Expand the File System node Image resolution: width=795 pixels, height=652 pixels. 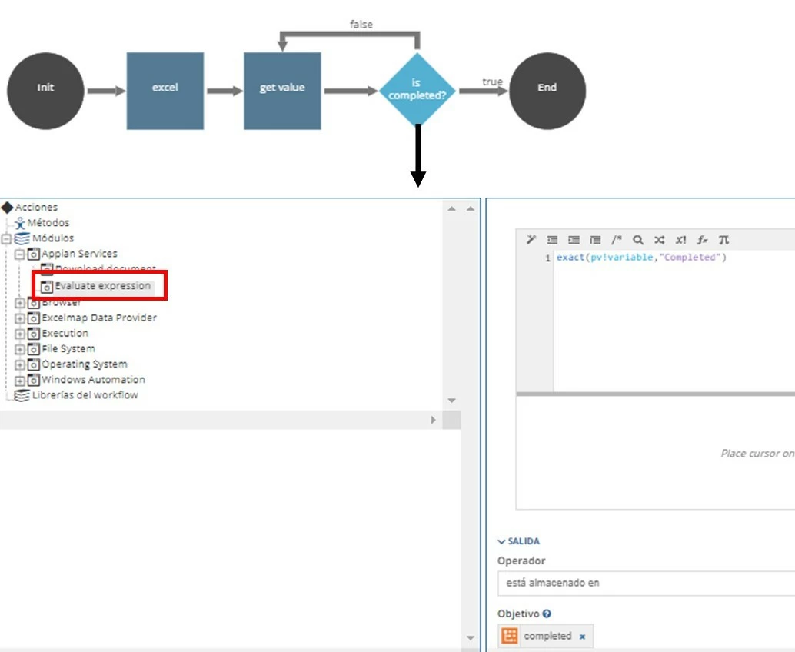click(19, 349)
